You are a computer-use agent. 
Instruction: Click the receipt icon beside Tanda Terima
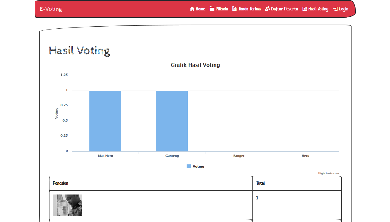tap(234, 9)
